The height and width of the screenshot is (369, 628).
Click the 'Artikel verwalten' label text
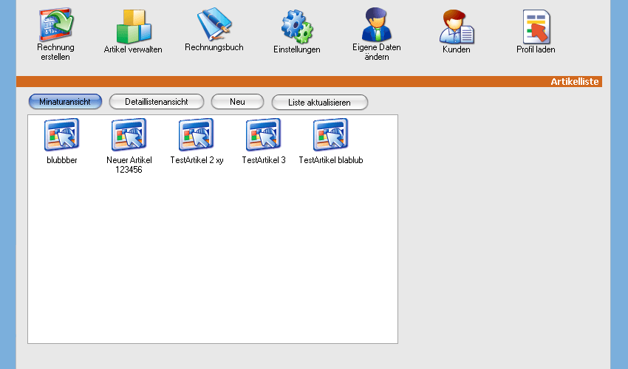coord(133,49)
